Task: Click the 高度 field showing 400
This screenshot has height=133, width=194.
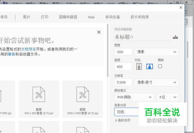Action: tap(123, 67)
